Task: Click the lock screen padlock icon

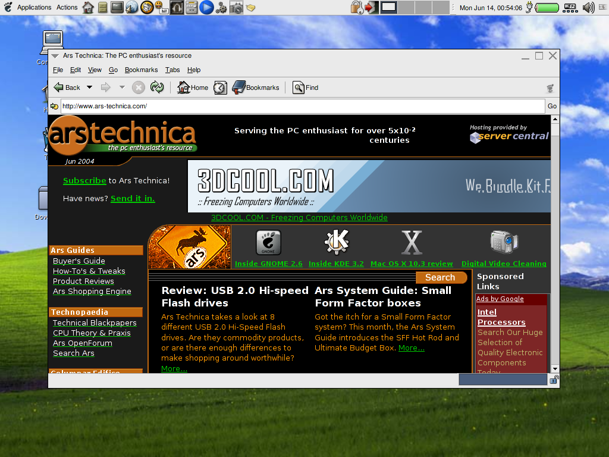Action: pyautogui.click(x=357, y=7)
